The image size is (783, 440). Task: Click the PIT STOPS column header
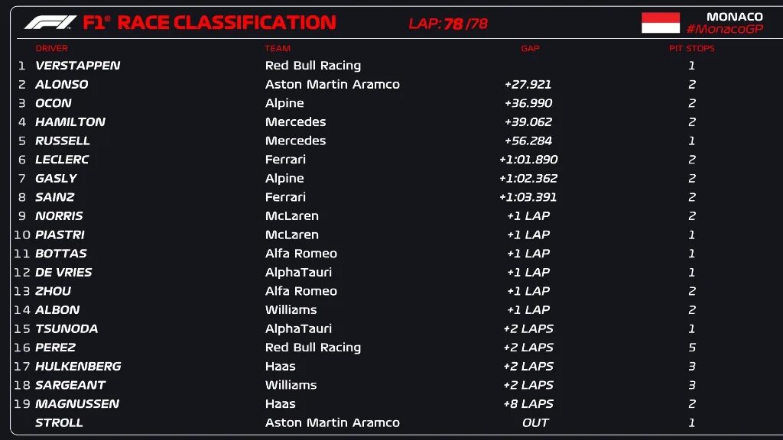(x=692, y=48)
